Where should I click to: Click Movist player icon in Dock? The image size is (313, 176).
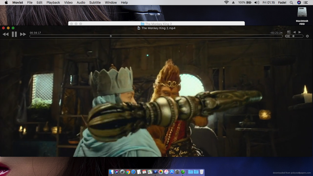tap(155, 172)
